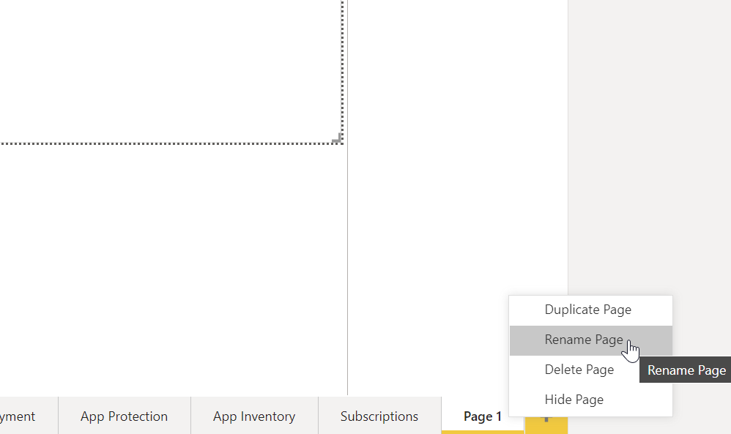The height and width of the screenshot is (434, 731).
Task: Open the App Inventory page
Action: pyautogui.click(x=253, y=416)
